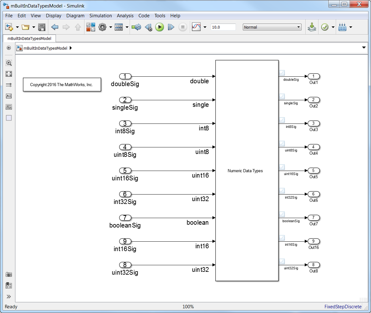Click the Model Configuration gear icon

(102, 27)
